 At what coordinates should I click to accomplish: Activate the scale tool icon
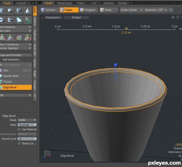[27, 38]
